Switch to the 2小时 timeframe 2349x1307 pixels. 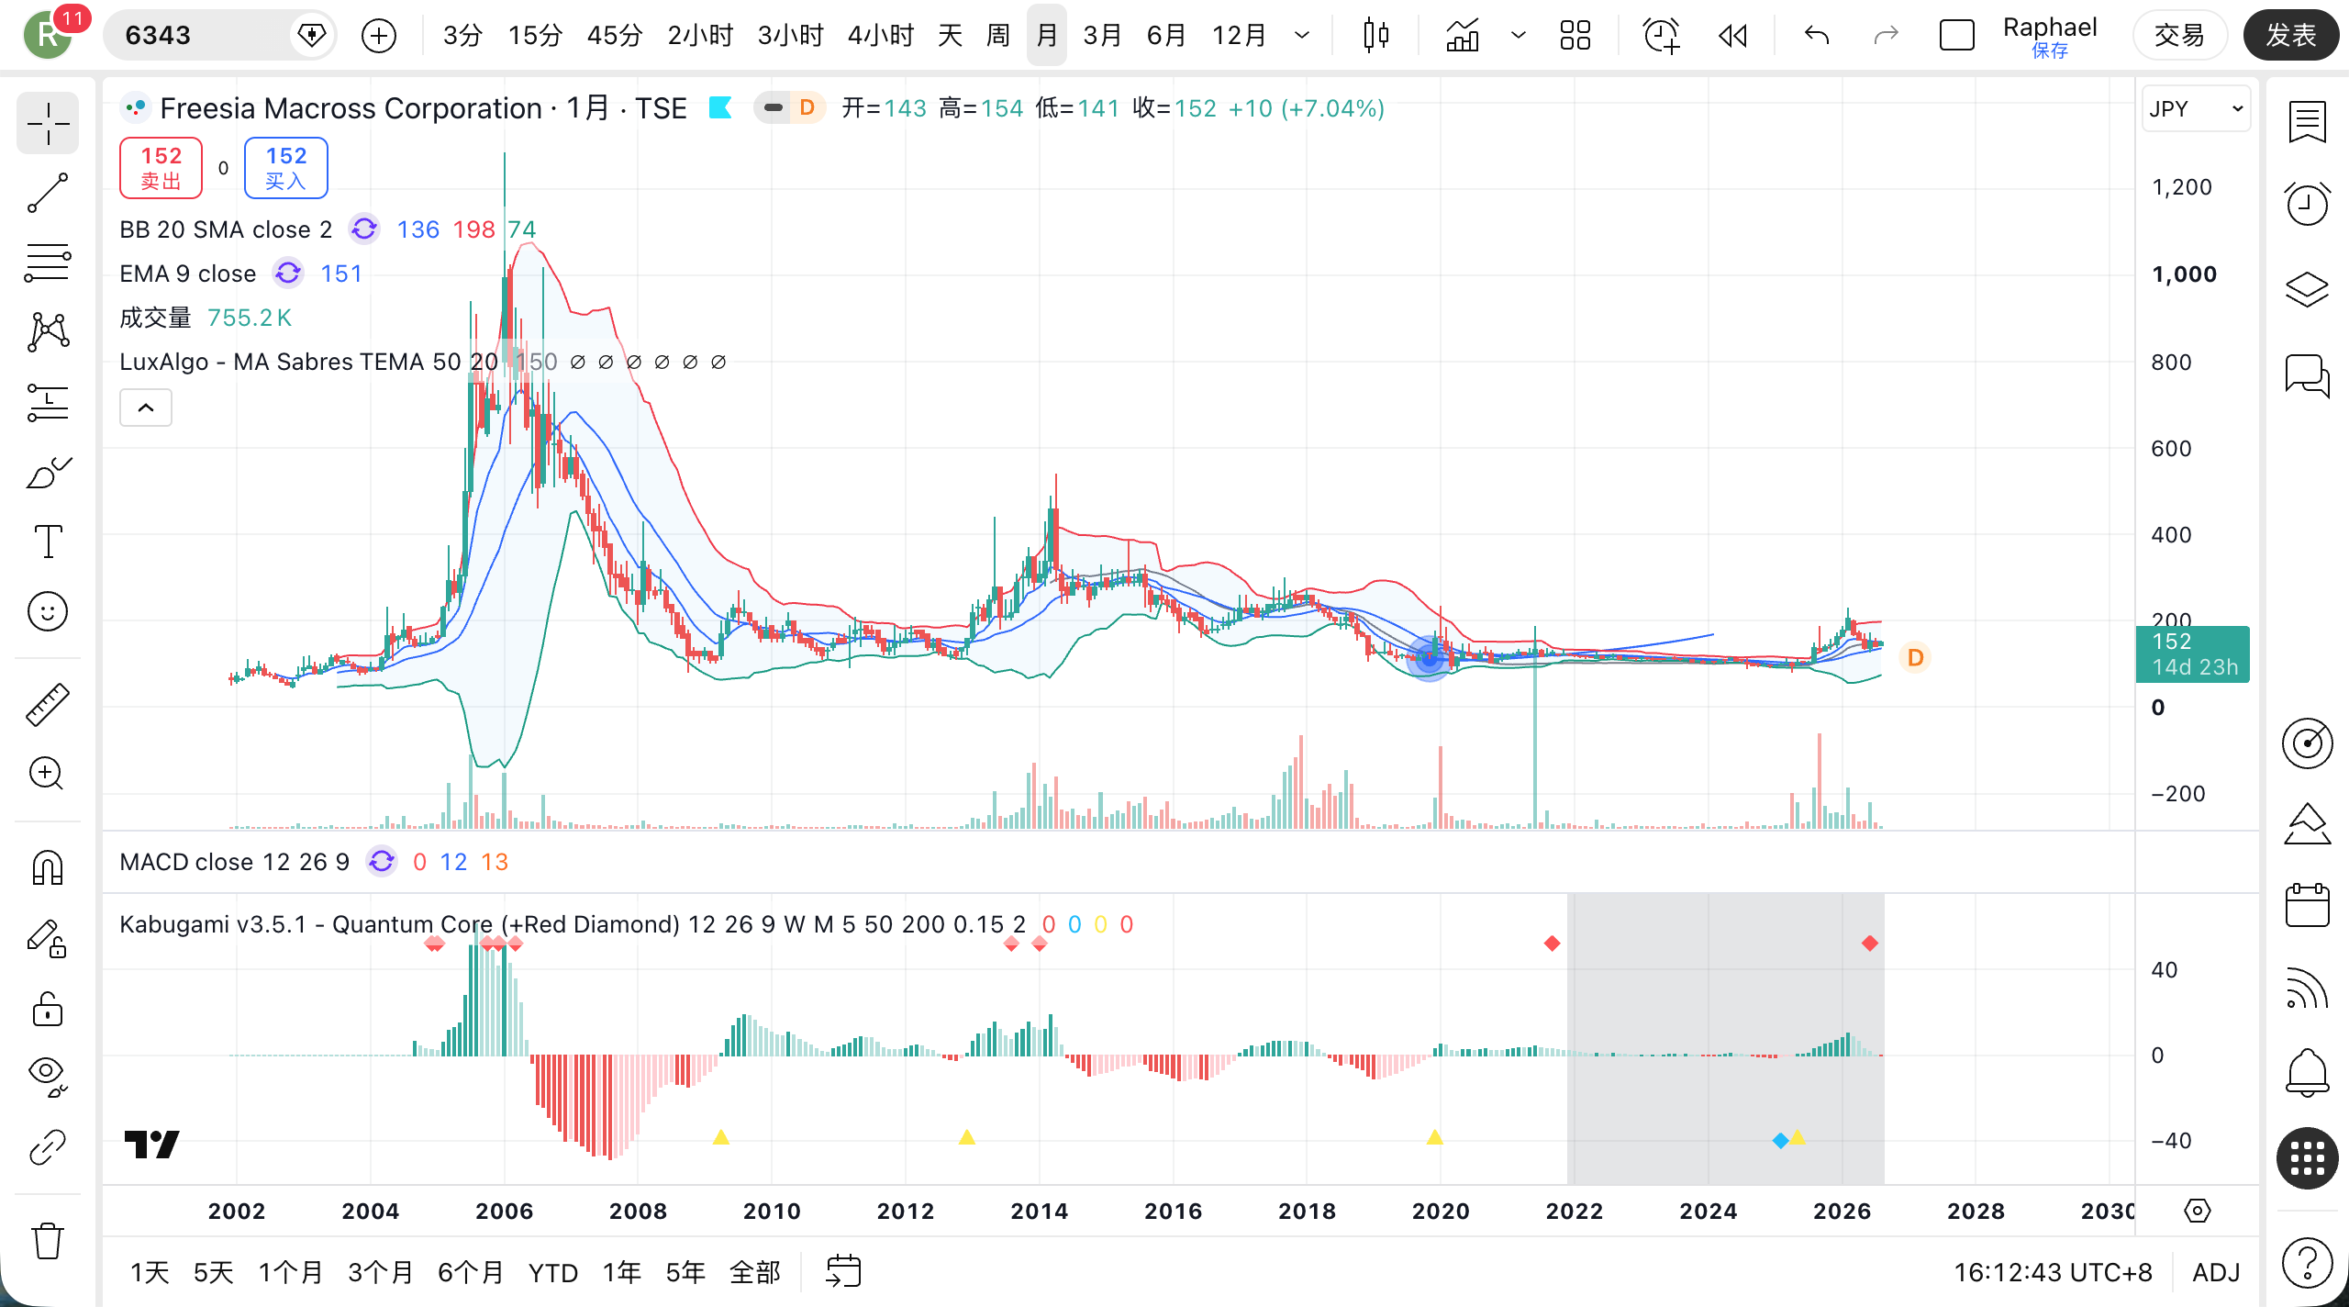(700, 36)
